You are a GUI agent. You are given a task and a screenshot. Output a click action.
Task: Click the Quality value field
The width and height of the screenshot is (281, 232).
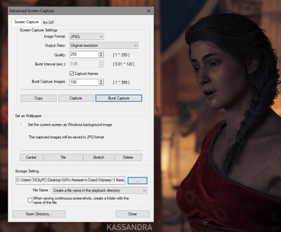(x=84, y=54)
